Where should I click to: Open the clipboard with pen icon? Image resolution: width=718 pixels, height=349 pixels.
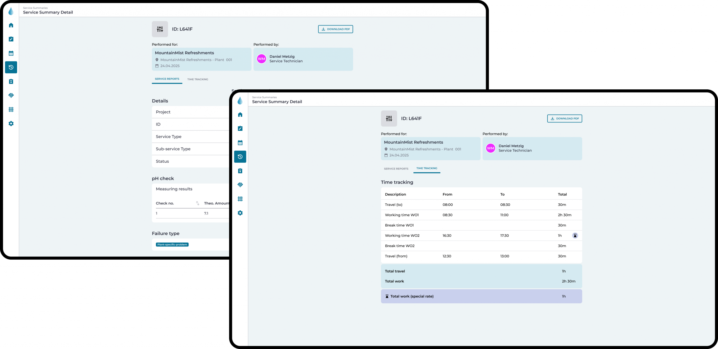click(x=240, y=128)
